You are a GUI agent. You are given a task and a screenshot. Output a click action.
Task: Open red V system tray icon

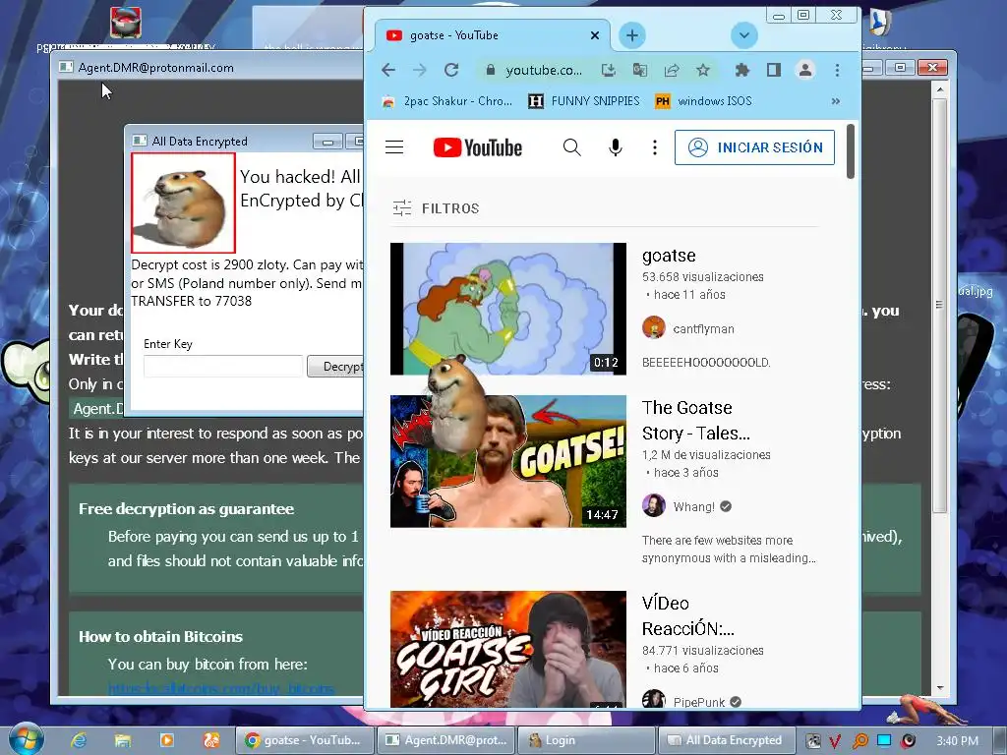pos(836,741)
